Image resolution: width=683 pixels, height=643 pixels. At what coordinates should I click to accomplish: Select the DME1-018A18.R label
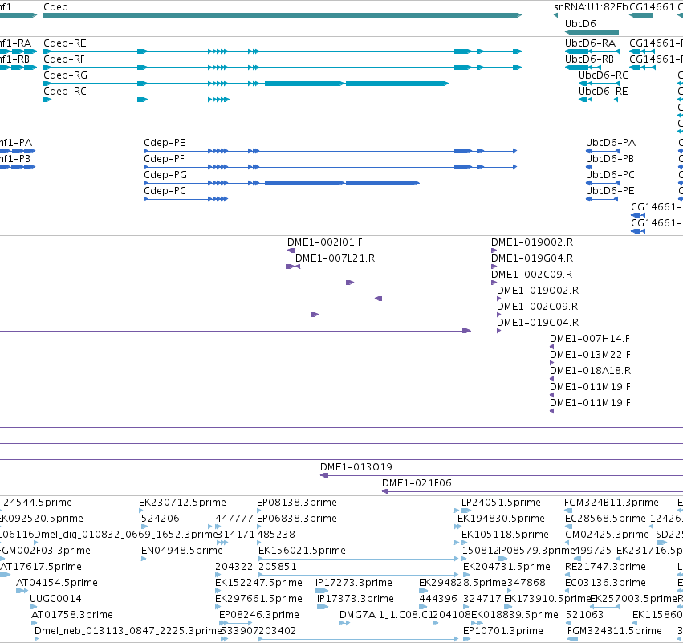point(590,371)
